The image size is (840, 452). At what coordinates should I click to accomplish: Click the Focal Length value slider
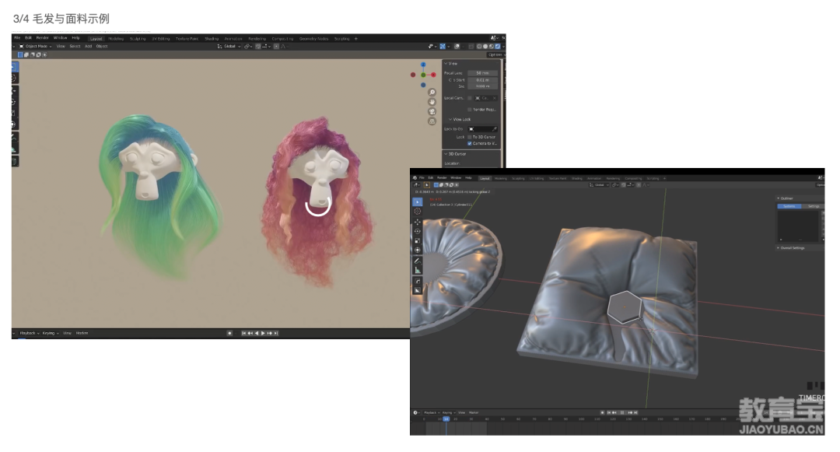(x=483, y=73)
